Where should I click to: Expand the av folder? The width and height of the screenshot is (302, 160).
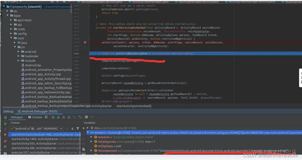[x=7, y=11]
